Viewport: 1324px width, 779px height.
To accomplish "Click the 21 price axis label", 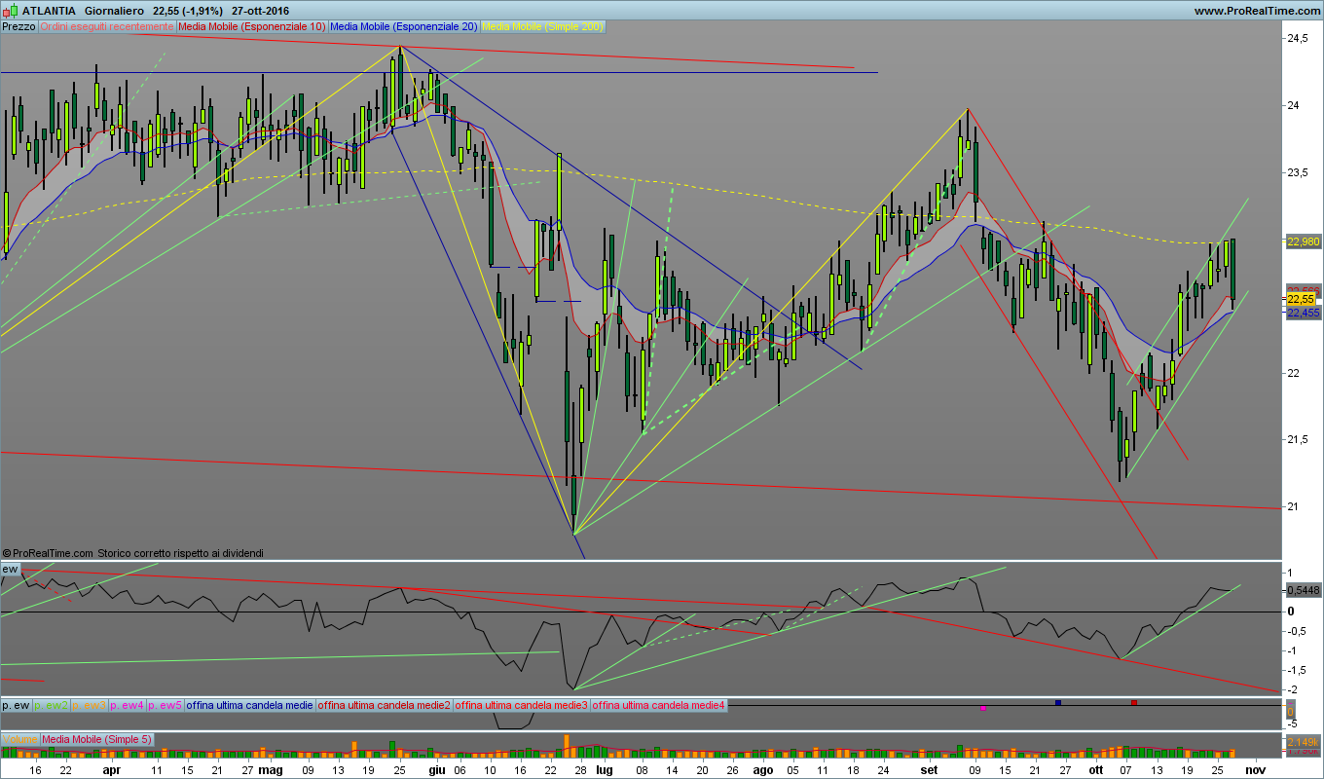I will (1293, 506).
